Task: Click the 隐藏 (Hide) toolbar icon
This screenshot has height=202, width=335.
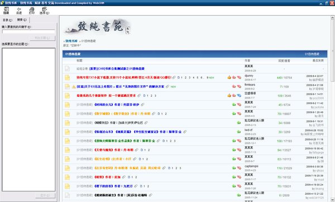Action: 6,11
